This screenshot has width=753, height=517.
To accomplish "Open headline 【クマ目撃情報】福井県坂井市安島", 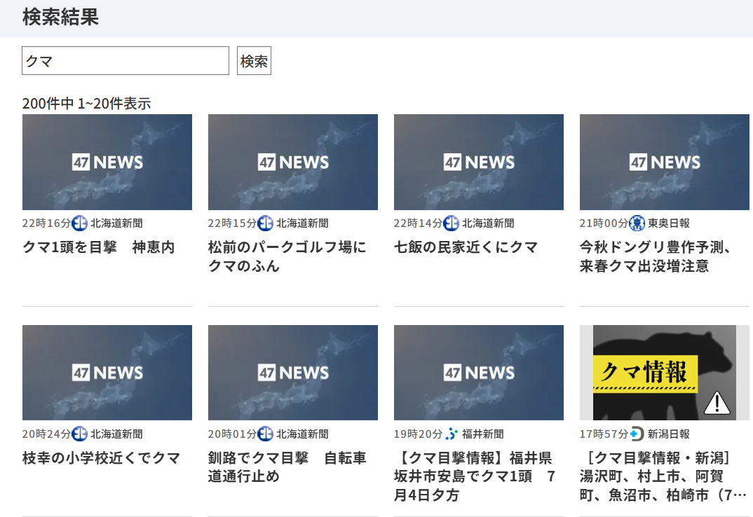I will point(475,476).
